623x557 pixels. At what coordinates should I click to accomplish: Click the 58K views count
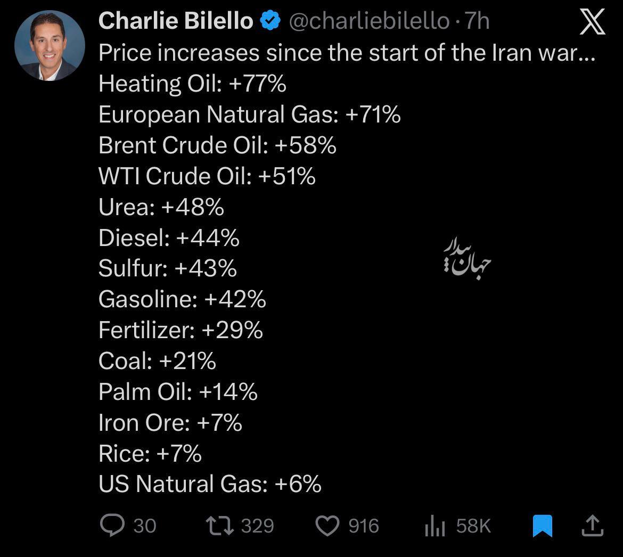(473, 526)
